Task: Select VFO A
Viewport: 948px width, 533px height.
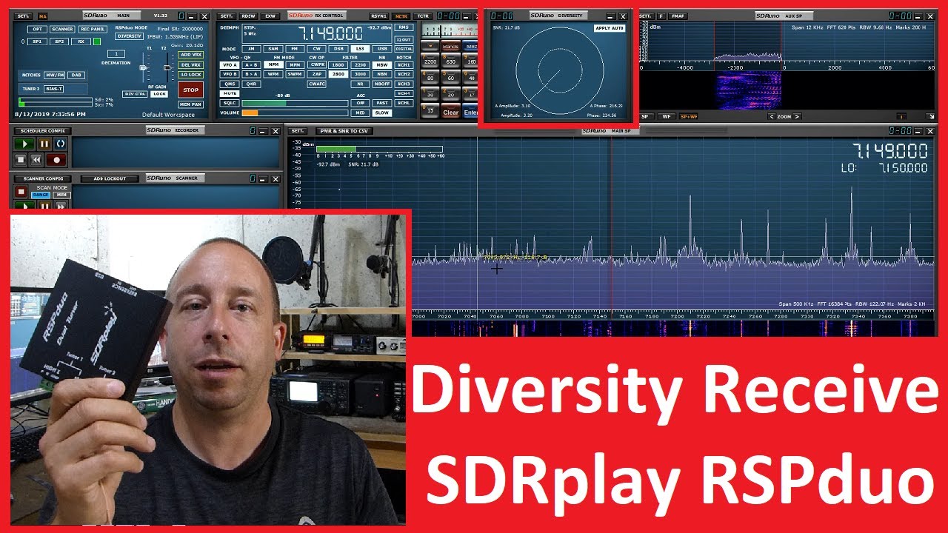Action: [230, 65]
